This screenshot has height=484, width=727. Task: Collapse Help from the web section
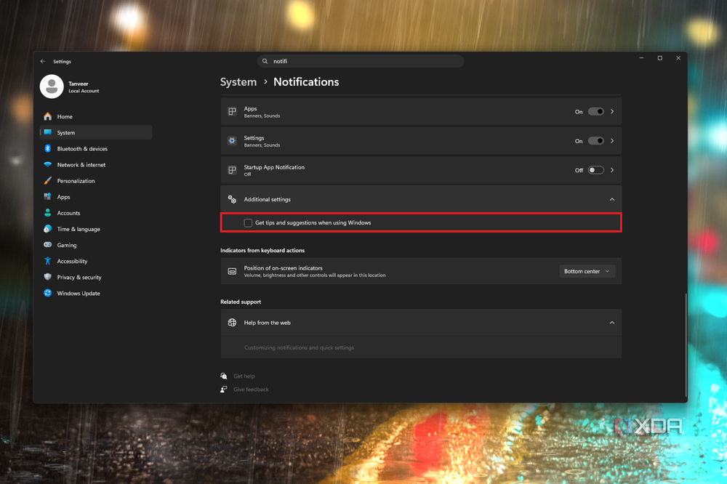pyautogui.click(x=612, y=323)
